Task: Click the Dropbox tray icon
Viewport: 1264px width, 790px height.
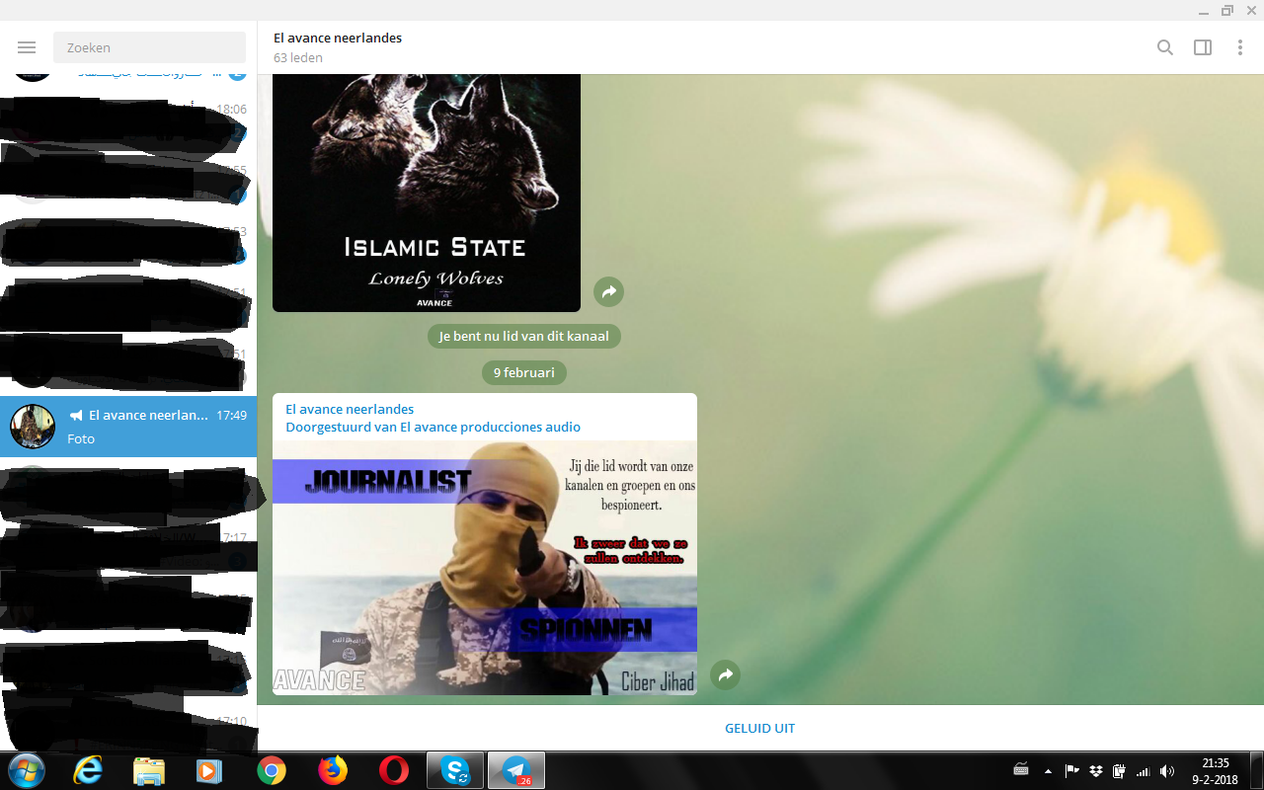Action: click(x=1096, y=770)
